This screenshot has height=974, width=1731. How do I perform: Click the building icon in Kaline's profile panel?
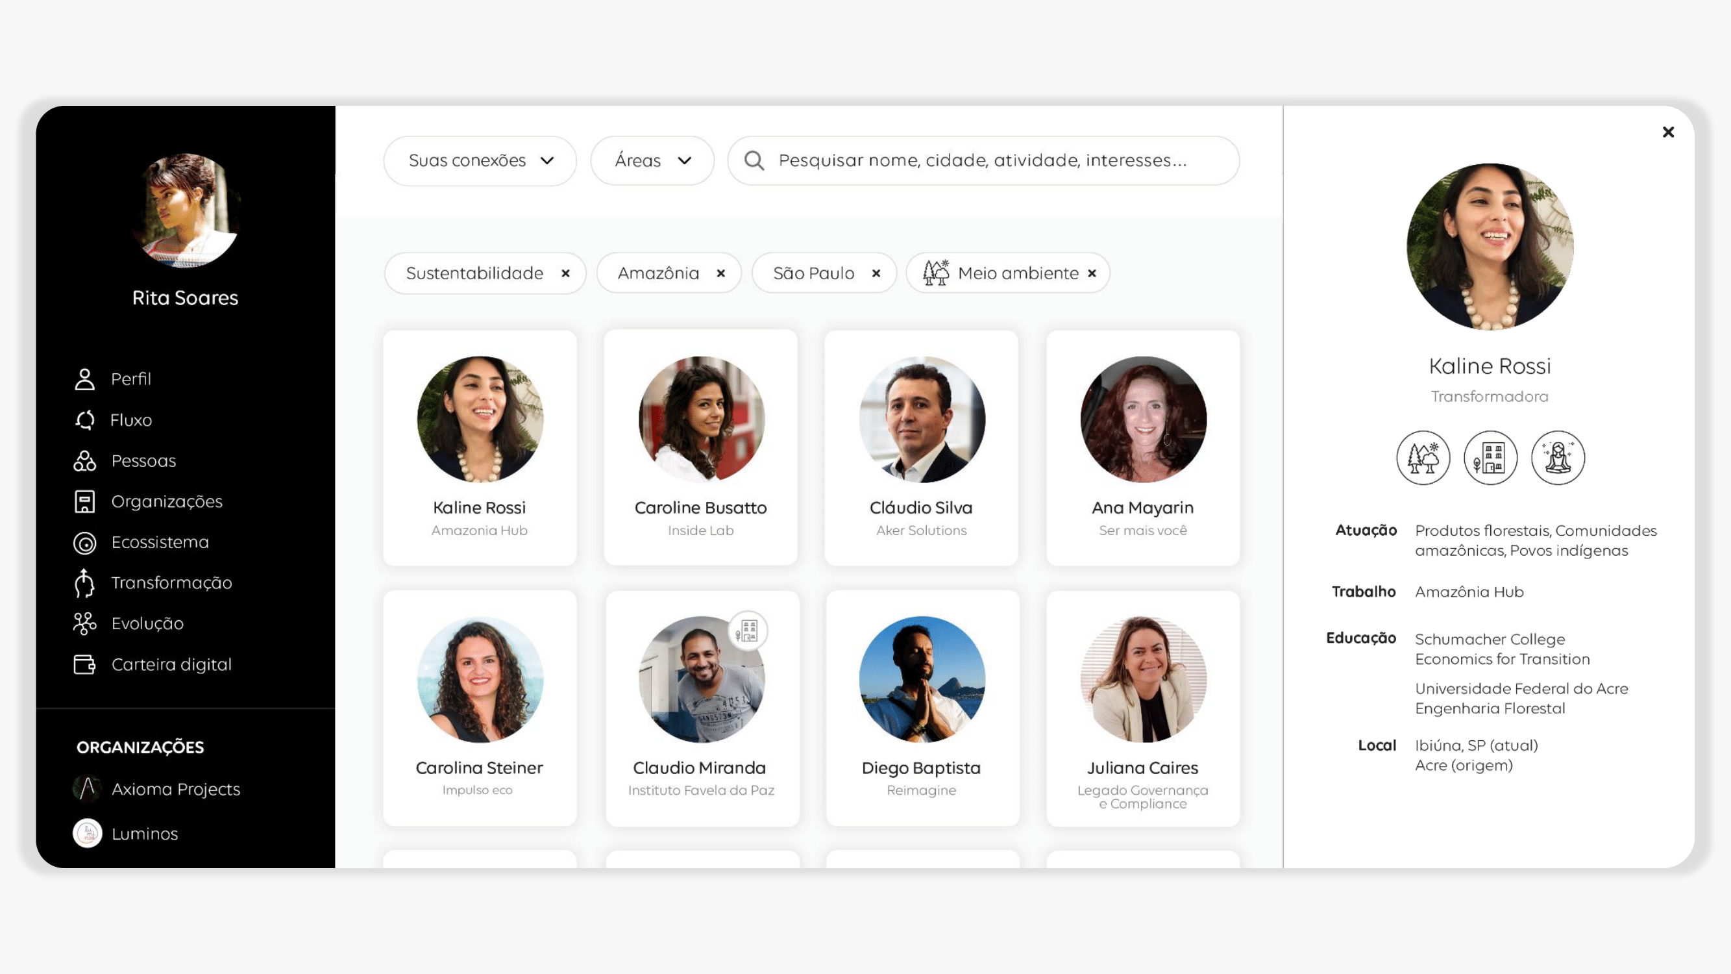tap(1490, 458)
